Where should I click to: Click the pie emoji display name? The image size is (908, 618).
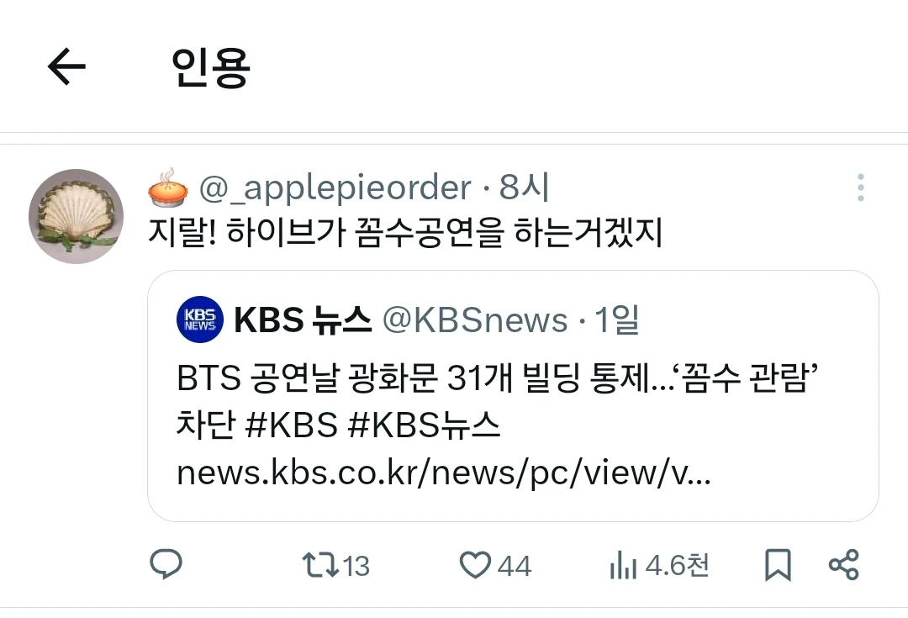(168, 187)
